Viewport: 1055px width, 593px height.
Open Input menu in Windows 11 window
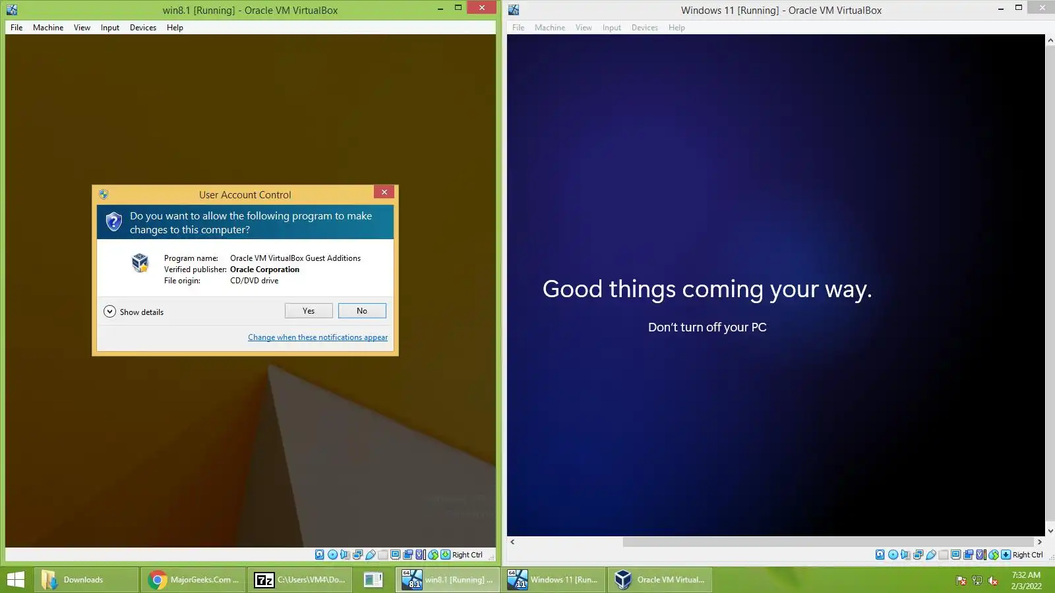tap(612, 28)
